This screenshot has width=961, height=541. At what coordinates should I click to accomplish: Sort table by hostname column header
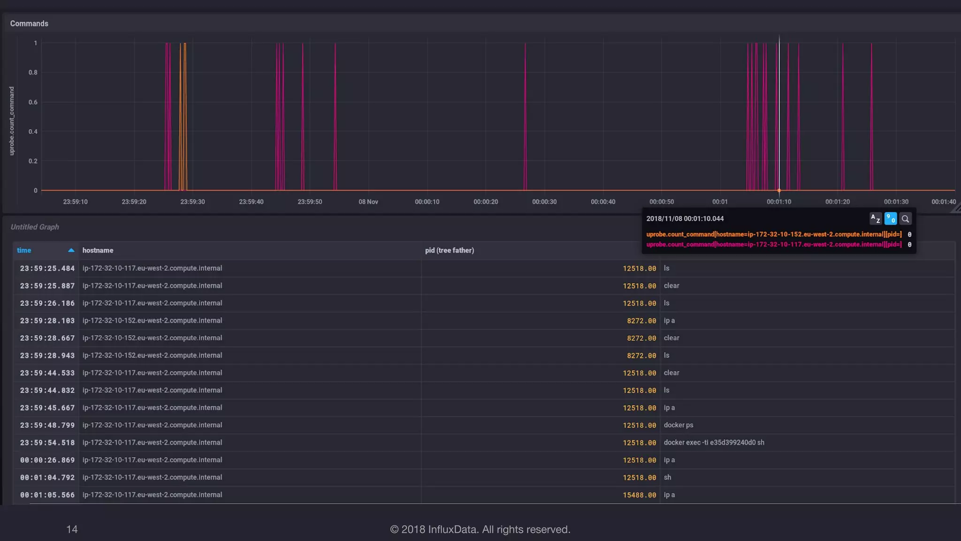pos(98,250)
